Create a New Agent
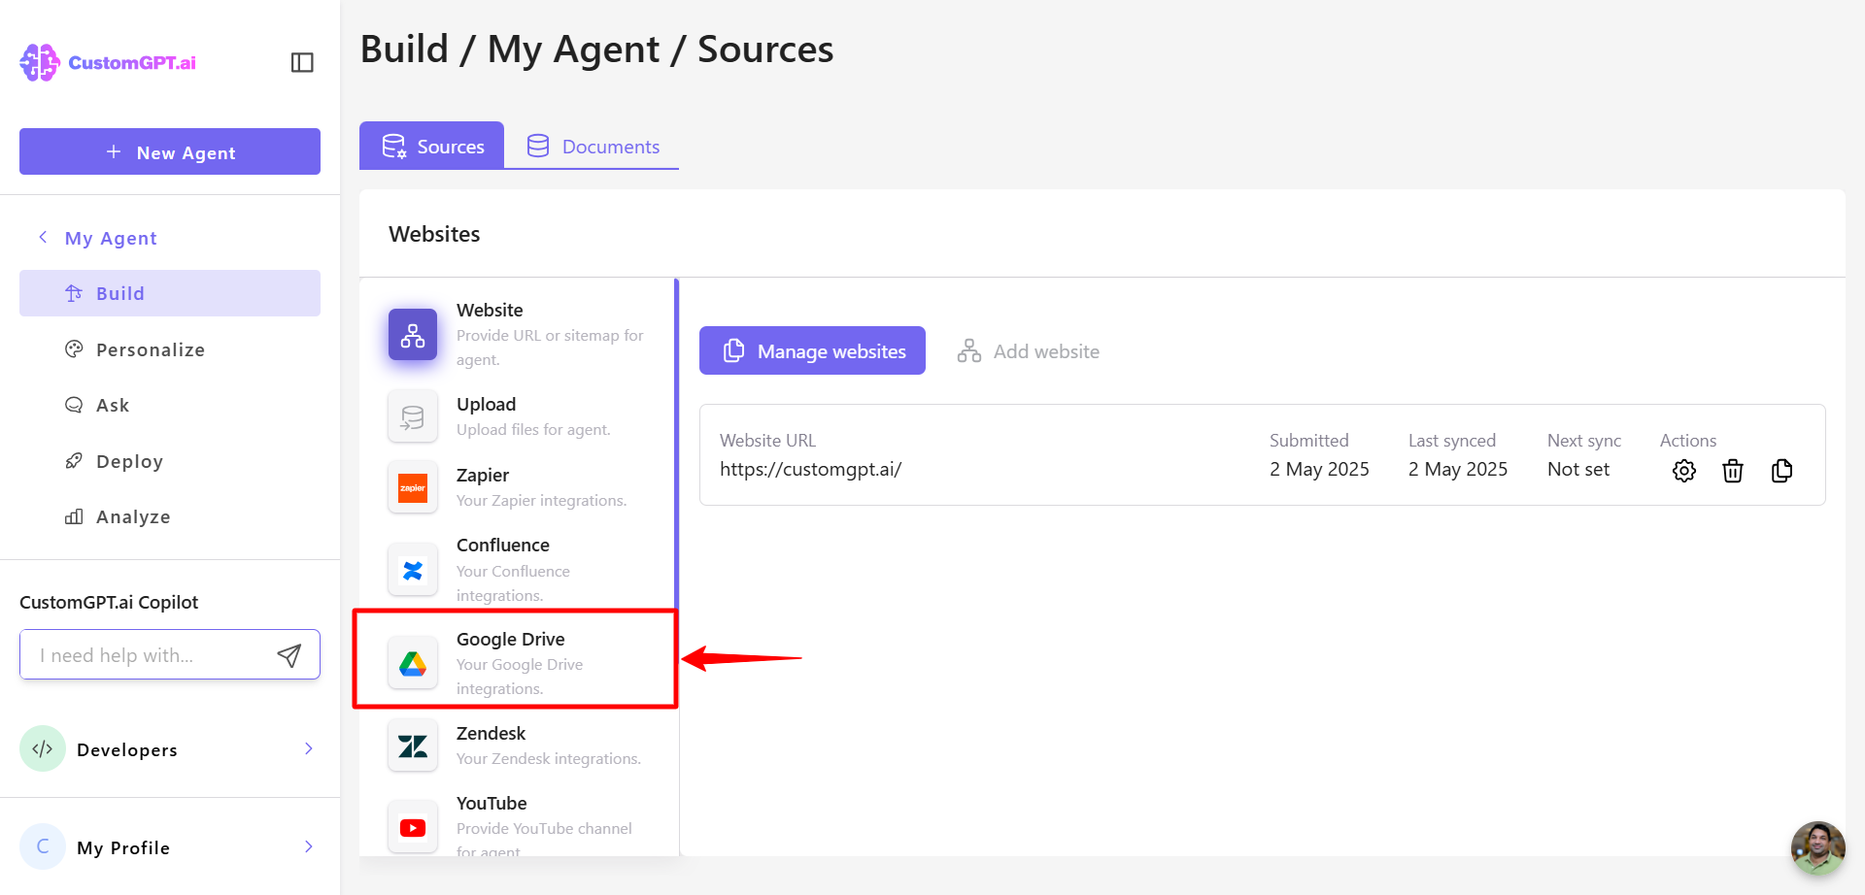The height and width of the screenshot is (895, 1865). pyautogui.click(x=170, y=151)
